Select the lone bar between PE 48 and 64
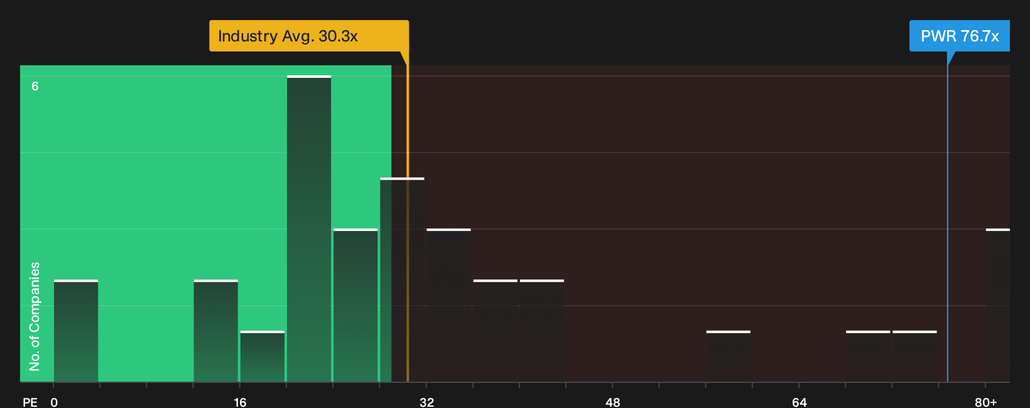 [729, 357]
